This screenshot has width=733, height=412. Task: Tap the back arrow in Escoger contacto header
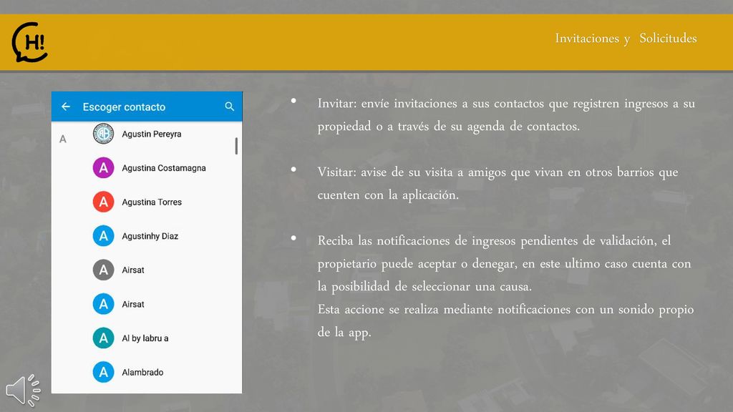click(65, 107)
